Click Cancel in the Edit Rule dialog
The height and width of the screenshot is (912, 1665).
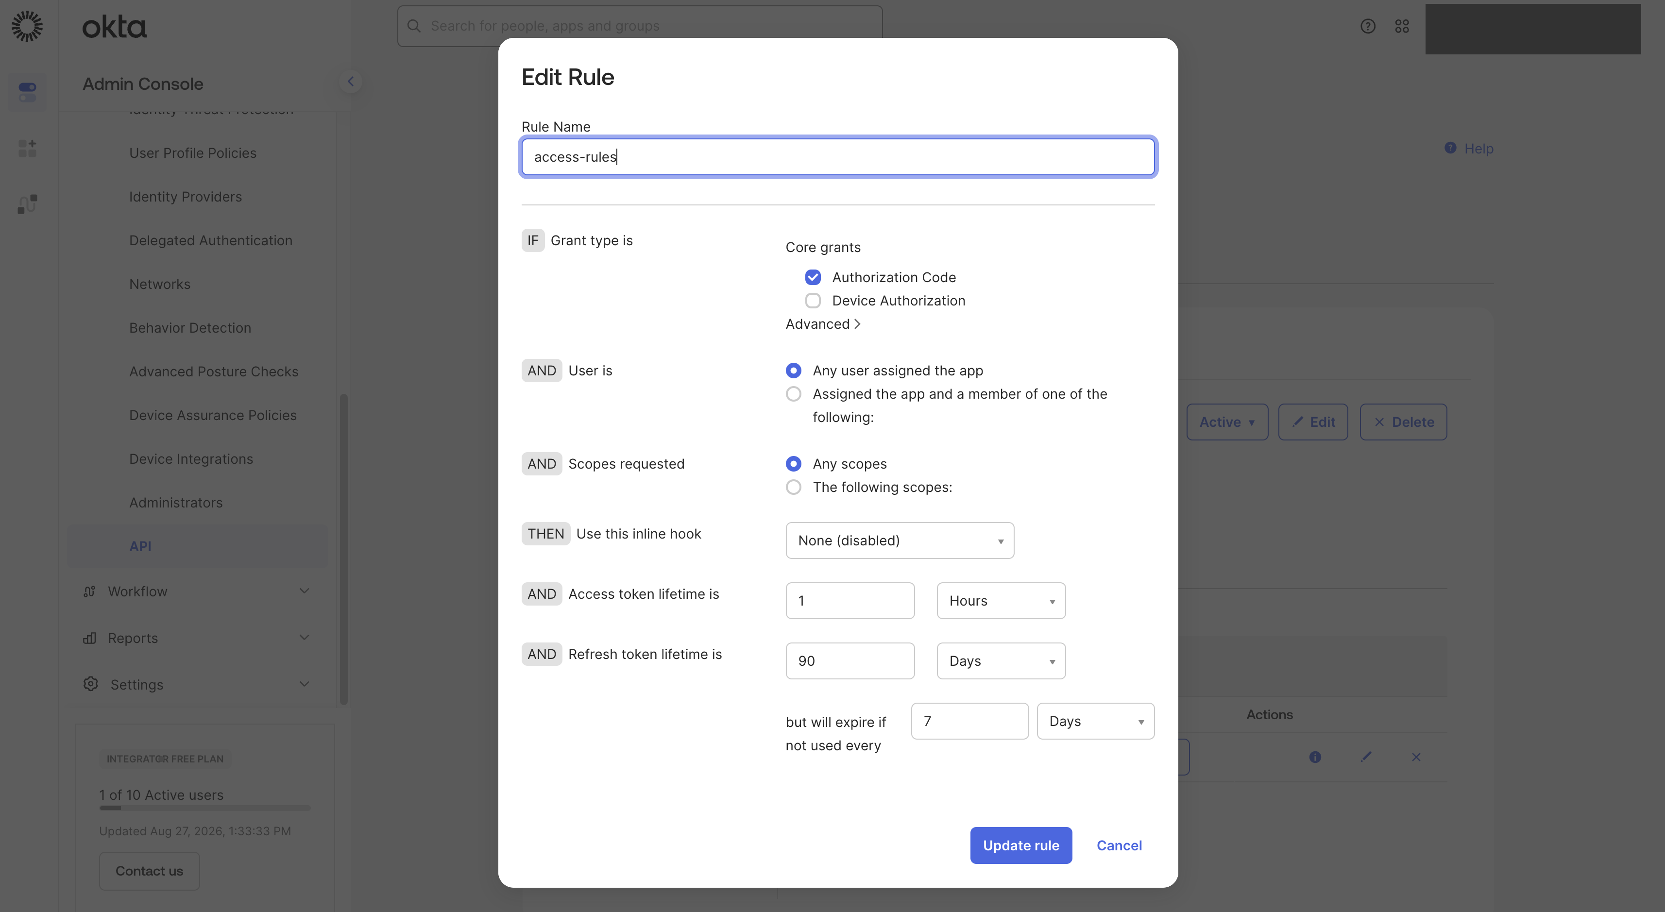[x=1119, y=845]
